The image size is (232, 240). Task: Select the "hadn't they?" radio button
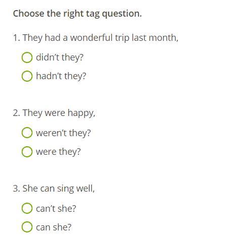[x=27, y=76]
